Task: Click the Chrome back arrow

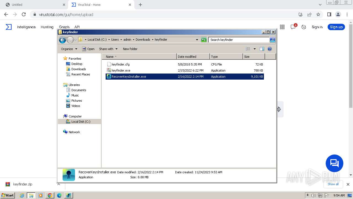Action: pyautogui.click(x=6, y=14)
